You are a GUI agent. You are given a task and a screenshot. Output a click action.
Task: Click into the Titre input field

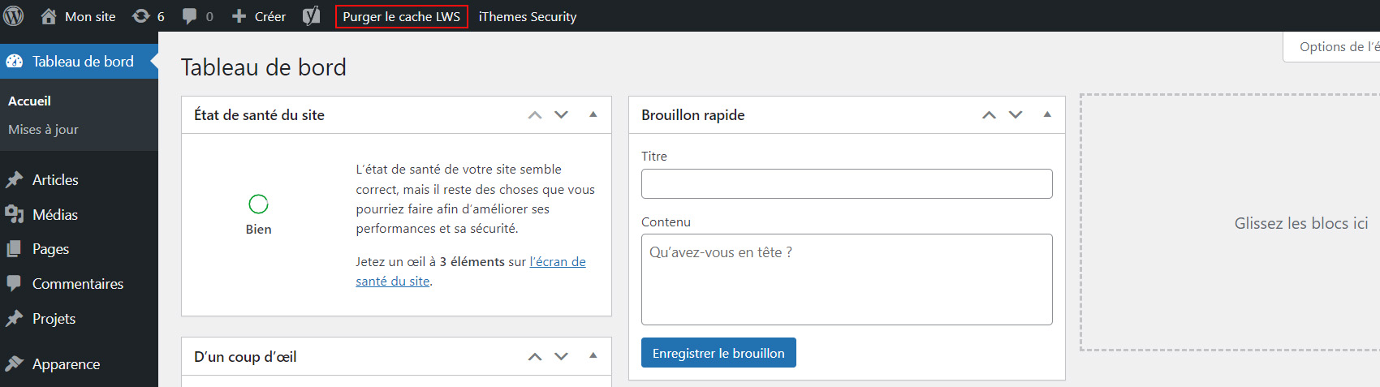click(847, 184)
